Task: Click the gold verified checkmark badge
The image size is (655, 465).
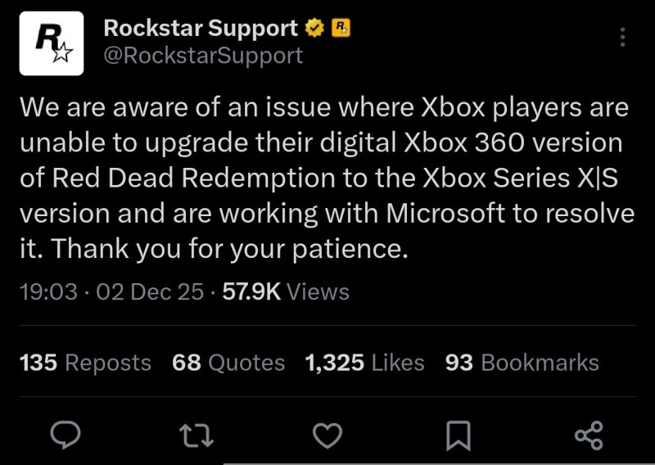Action: point(314,29)
